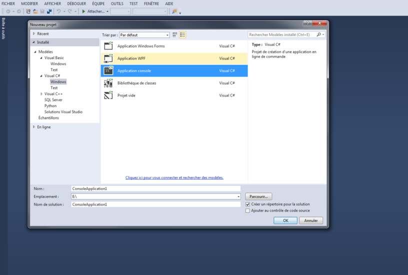The image size is (408, 275).
Task: Enable Ajouter au contrôle de code source
Action: [247, 211]
